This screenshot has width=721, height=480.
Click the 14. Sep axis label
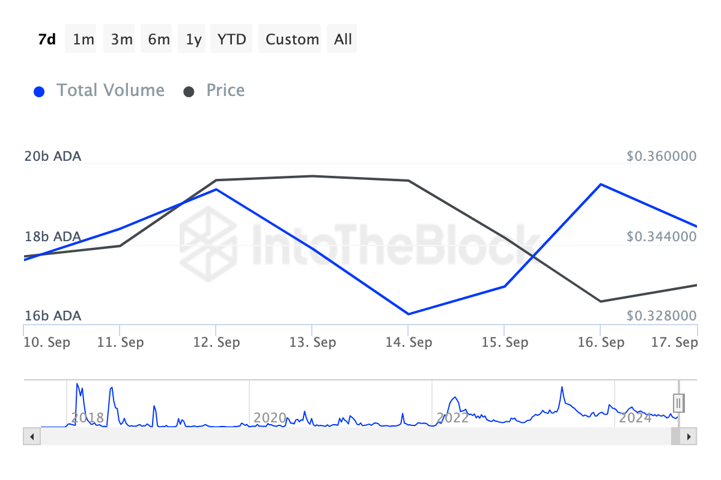(409, 342)
